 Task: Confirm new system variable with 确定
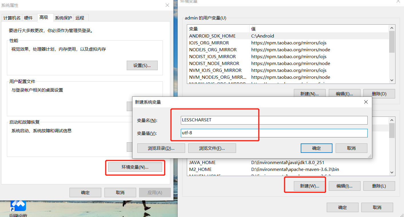tap(316, 148)
